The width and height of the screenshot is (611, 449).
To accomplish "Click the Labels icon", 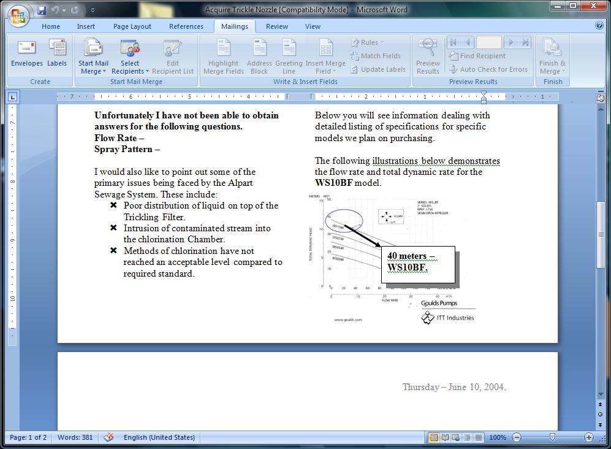I will (57, 53).
